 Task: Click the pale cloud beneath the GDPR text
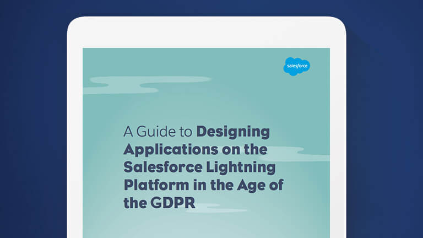tap(215, 208)
